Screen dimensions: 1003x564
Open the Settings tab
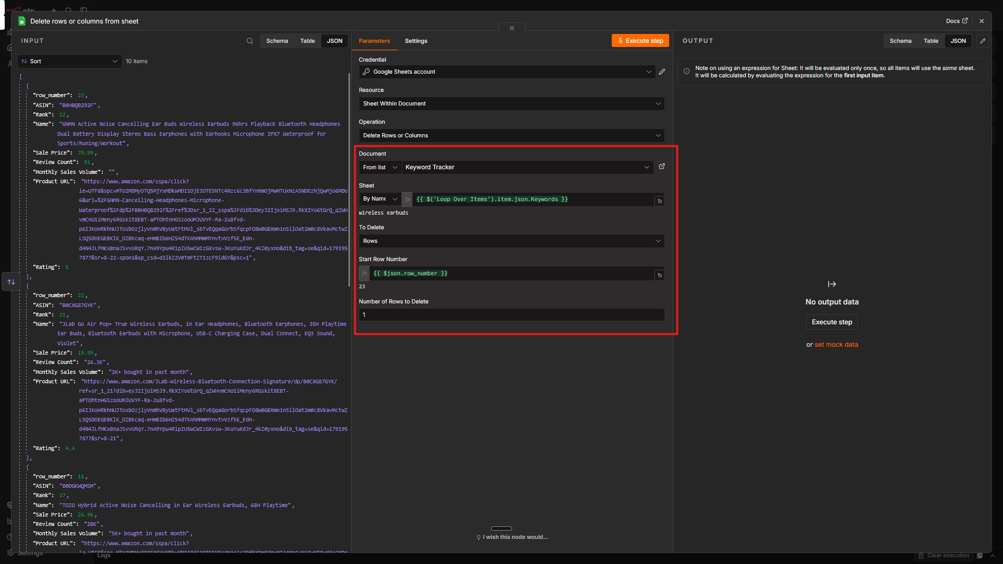click(x=416, y=41)
